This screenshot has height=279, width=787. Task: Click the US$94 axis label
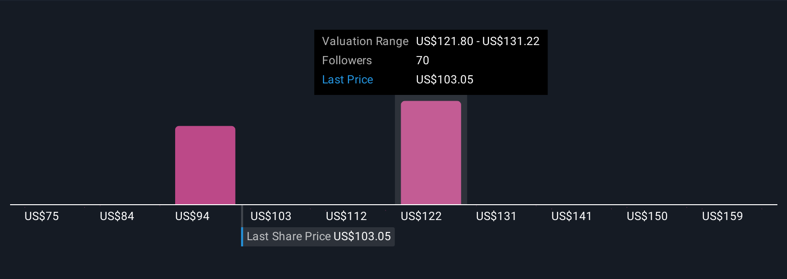192,216
